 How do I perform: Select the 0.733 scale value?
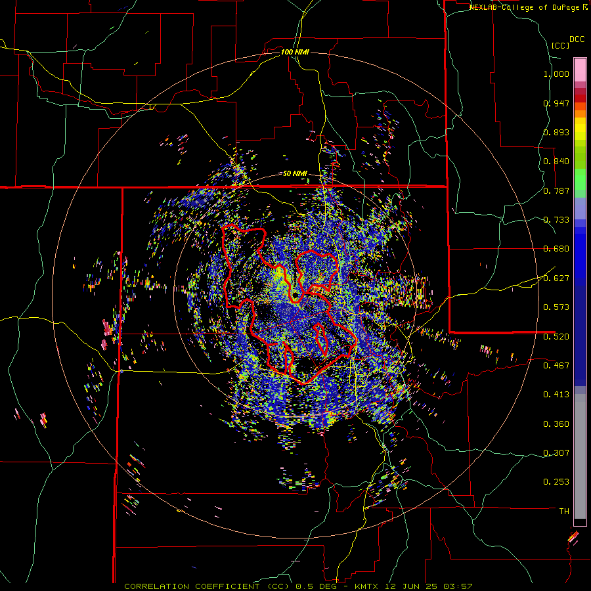coord(556,220)
